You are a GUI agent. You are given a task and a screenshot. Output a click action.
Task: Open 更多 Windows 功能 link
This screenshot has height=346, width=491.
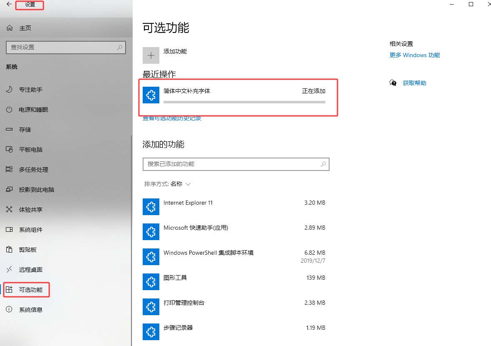pyautogui.click(x=414, y=55)
